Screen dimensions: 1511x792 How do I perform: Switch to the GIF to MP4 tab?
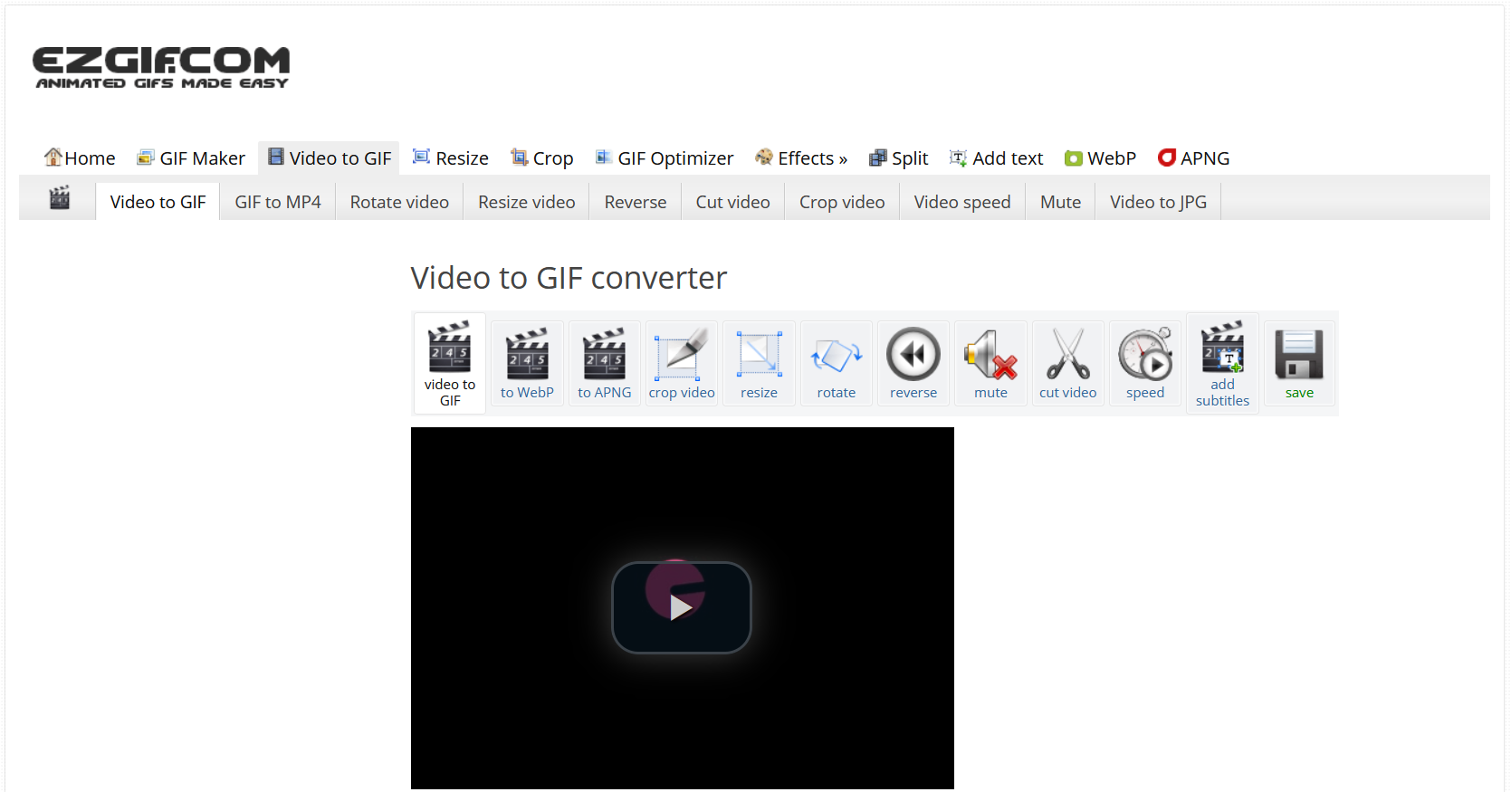pos(278,202)
